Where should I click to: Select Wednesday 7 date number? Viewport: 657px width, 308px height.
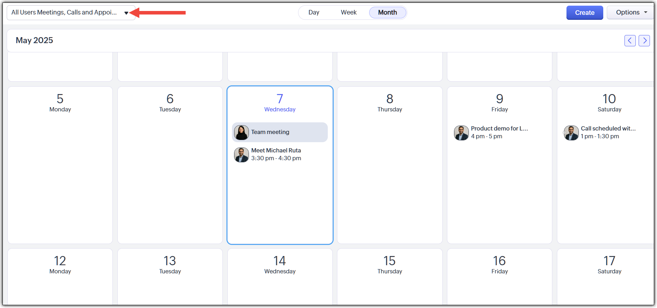click(280, 99)
